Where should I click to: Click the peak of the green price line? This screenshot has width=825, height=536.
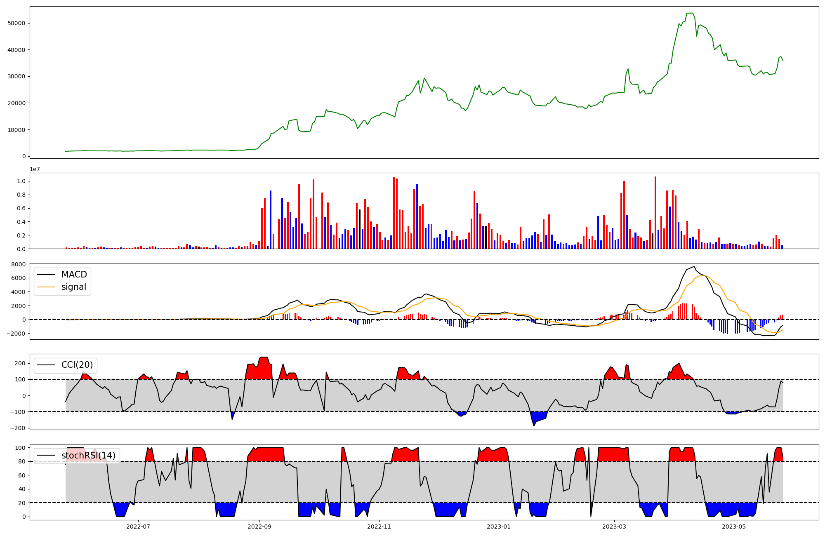(689, 13)
